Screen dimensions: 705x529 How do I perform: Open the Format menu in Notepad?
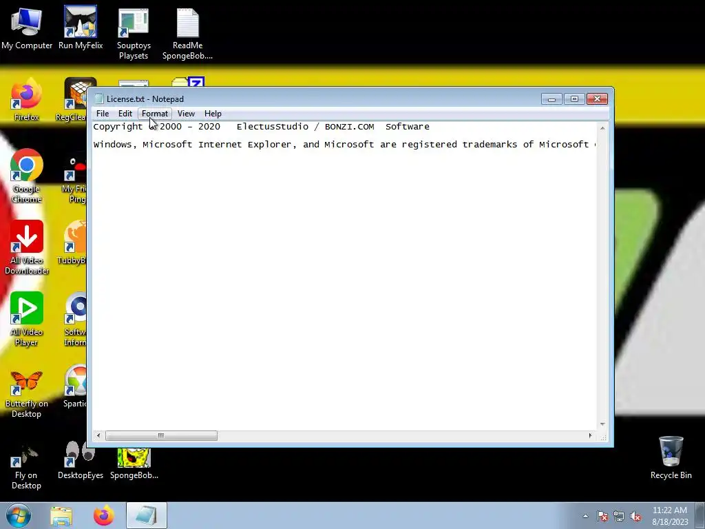click(155, 114)
